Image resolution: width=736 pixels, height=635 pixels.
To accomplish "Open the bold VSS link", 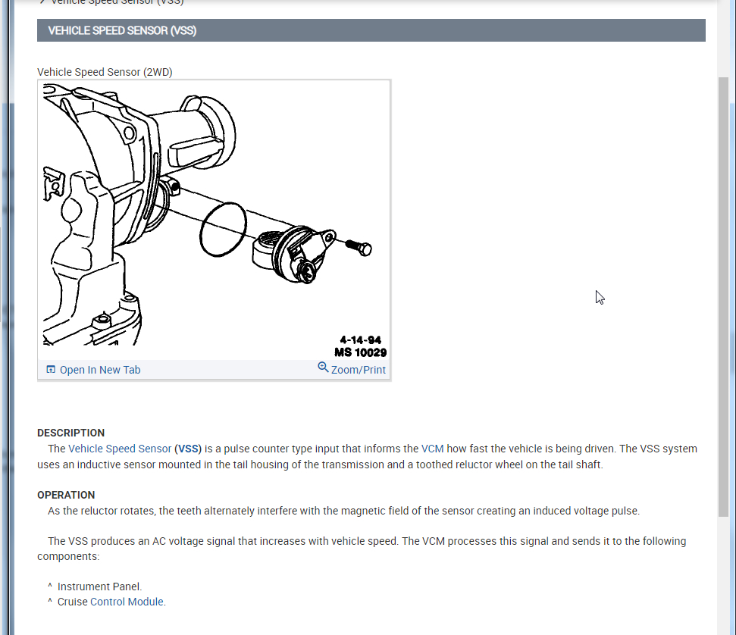I will pos(188,449).
